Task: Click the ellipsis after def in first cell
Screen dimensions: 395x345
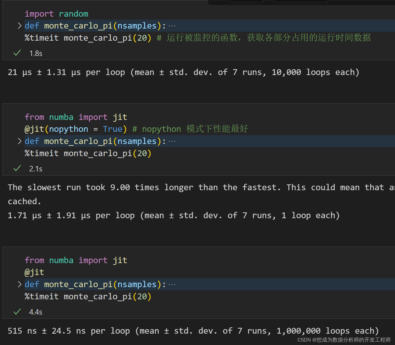Action: 172,26
